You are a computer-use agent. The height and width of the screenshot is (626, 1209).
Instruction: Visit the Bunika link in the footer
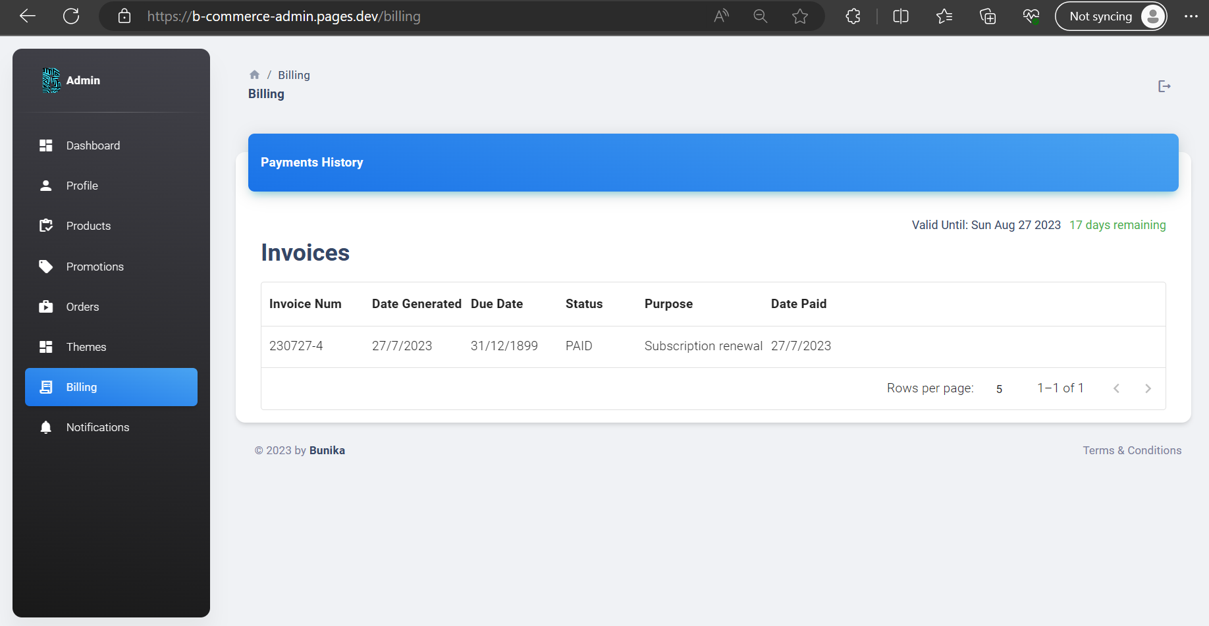tap(327, 450)
